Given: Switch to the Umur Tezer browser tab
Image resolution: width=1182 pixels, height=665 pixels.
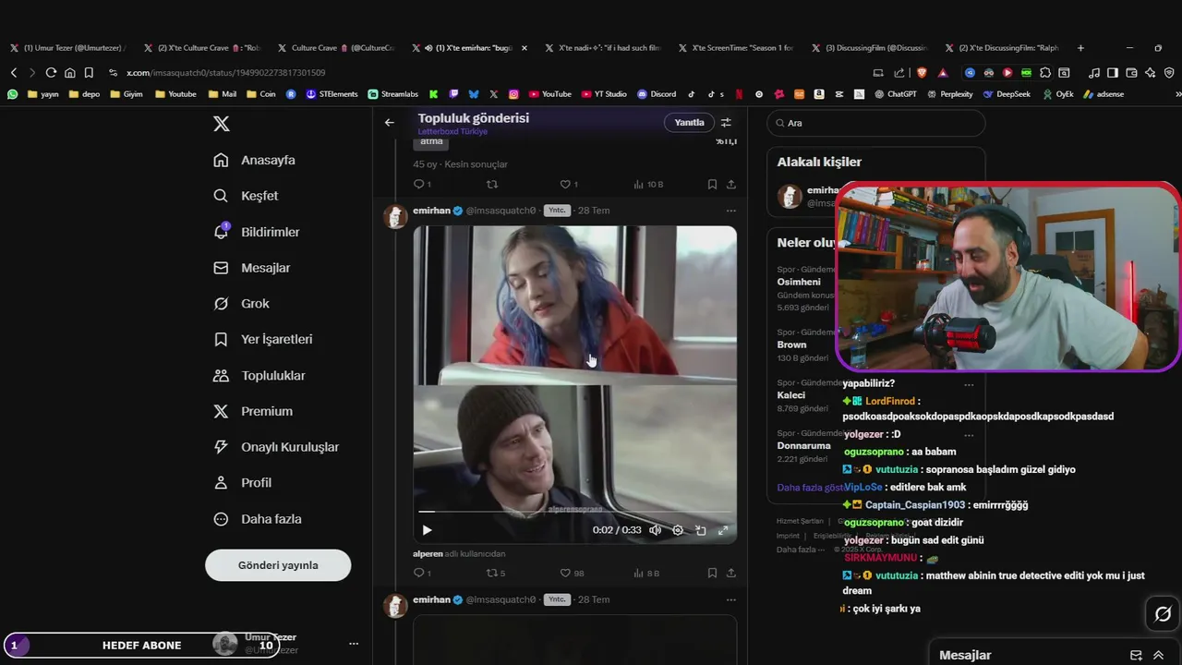Looking at the screenshot, I should (66, 48).
